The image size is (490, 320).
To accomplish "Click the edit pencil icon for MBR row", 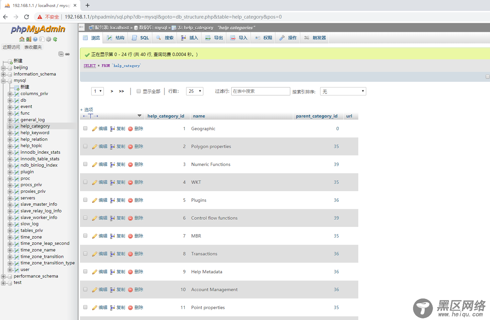I will pyautogui.click(x=95, y=236).
